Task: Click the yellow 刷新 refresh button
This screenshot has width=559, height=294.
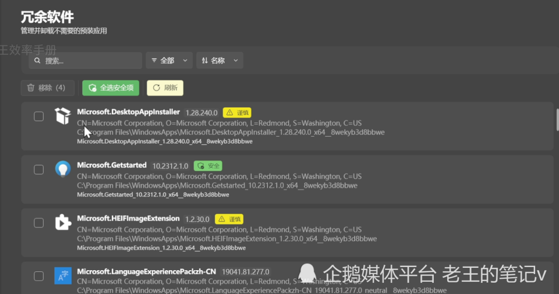Action: point(165,88)
